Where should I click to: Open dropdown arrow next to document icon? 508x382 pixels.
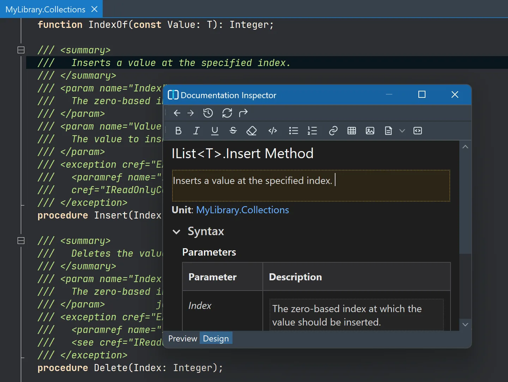[x=402, y=131]
